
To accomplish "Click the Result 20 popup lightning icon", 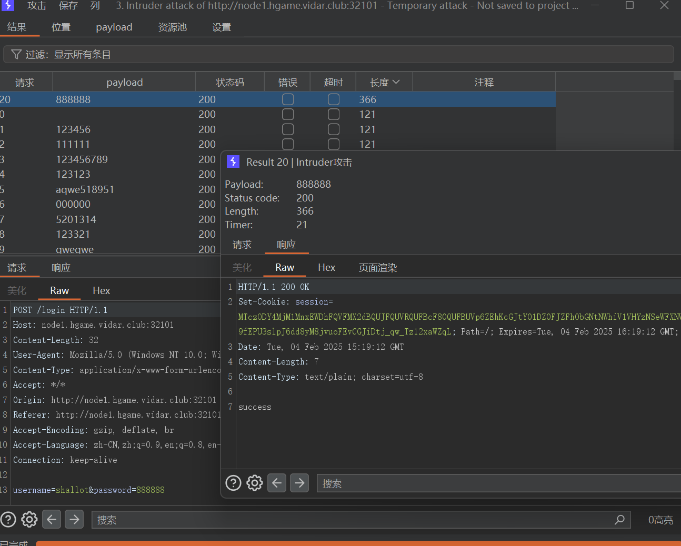I will 233,161.
